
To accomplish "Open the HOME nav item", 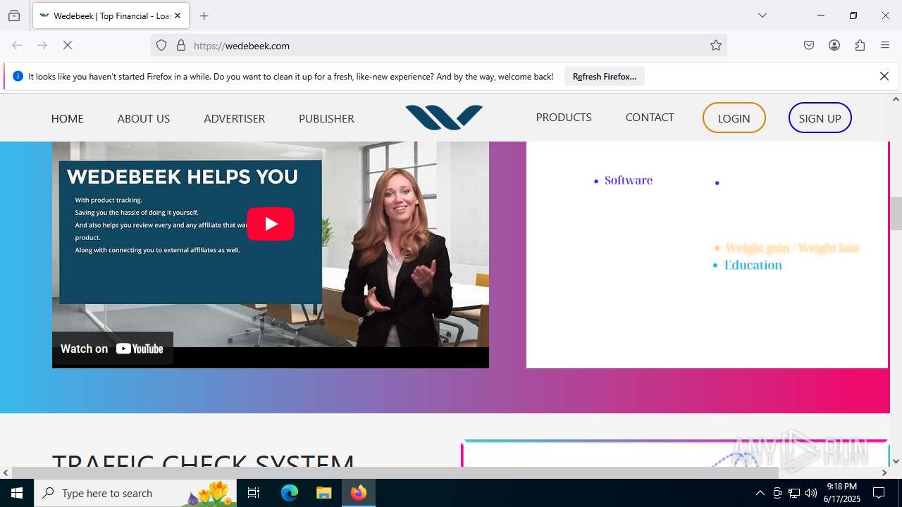I will click(67, 118).
